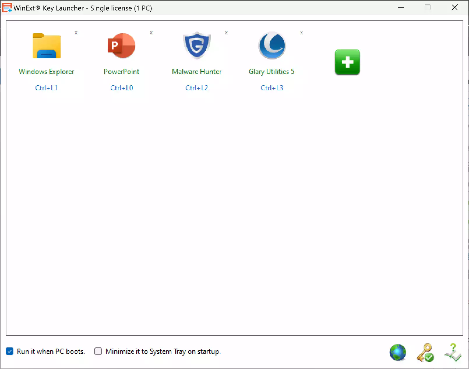Launch the Malware Hunter shield icon
The height and width of the screenshot is (369, 469).
tap(197, 45)
